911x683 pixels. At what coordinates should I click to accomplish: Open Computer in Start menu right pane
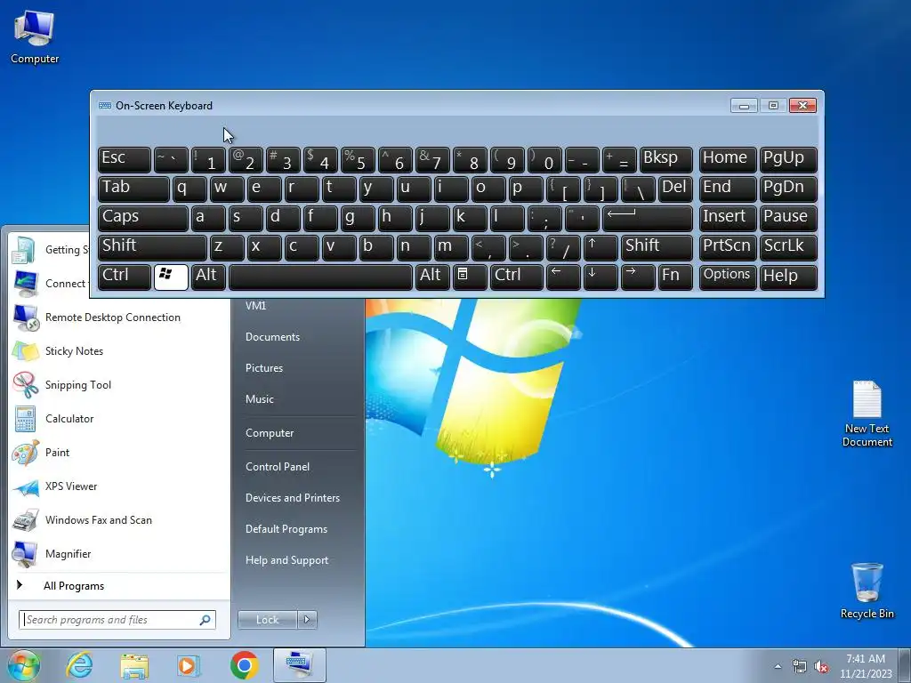click(298, 433)
